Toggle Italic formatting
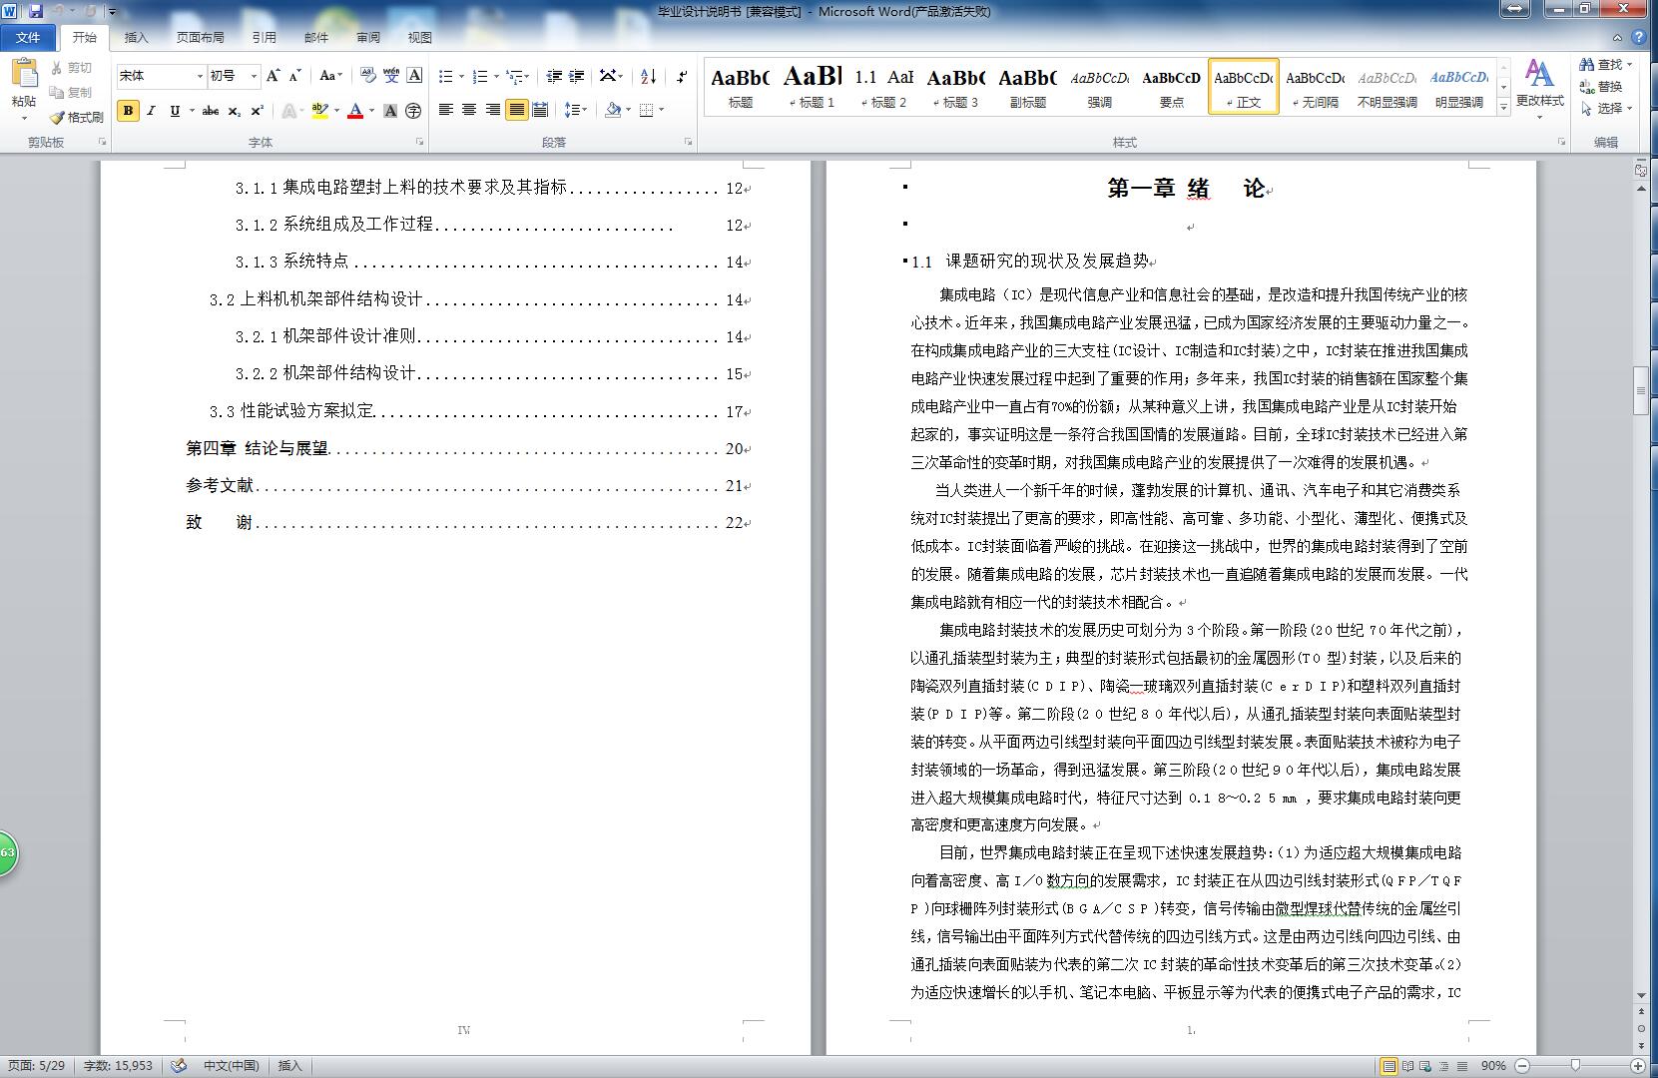 (x=151, y=111)
